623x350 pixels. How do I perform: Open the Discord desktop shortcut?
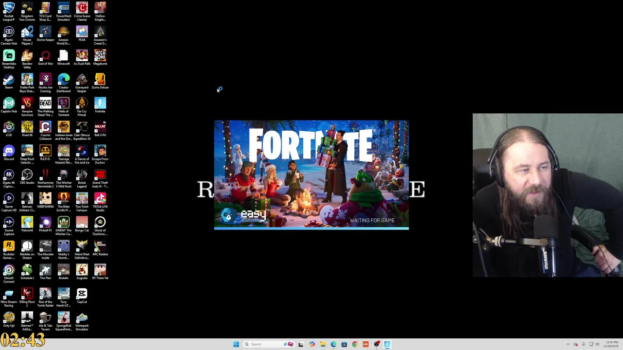(x=9, y=153)
